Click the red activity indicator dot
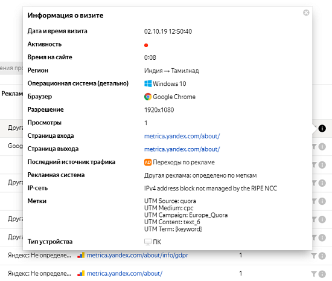The height and width of the screenshot is (281, 332). (146, 45)
